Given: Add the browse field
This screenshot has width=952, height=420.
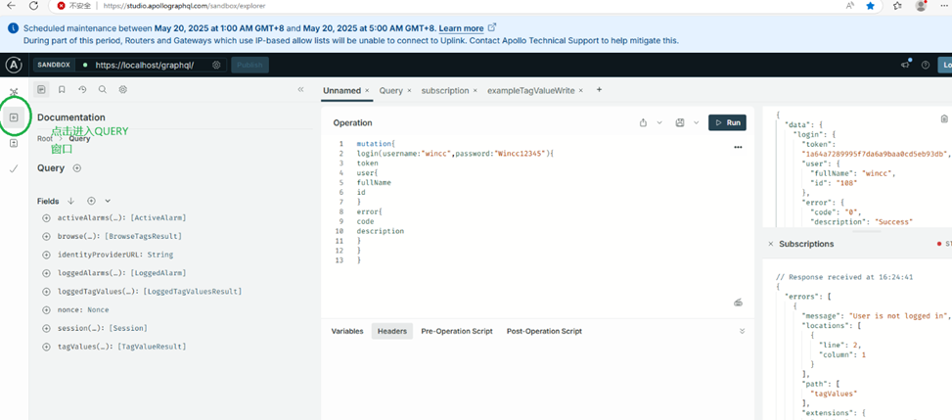Looking at the screenshot, I should [x=46, y=236].
